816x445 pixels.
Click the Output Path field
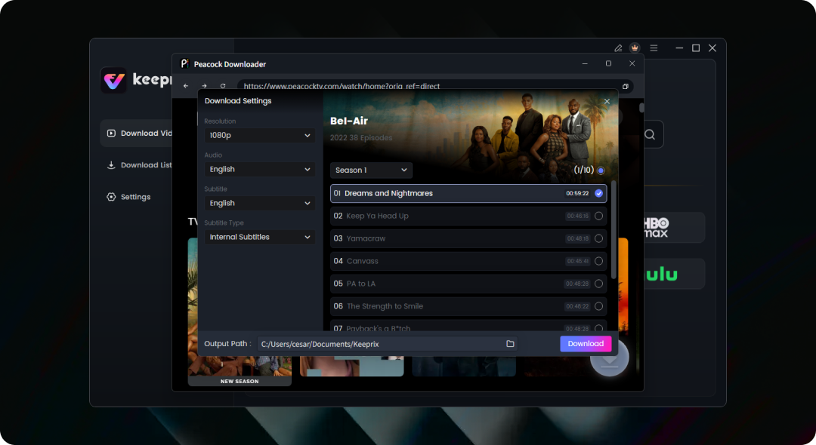[x=387, y=344]
